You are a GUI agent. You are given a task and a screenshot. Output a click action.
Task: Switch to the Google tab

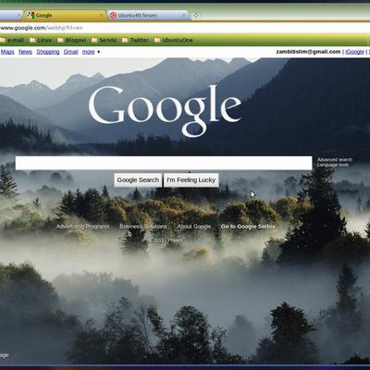point(66,15)
